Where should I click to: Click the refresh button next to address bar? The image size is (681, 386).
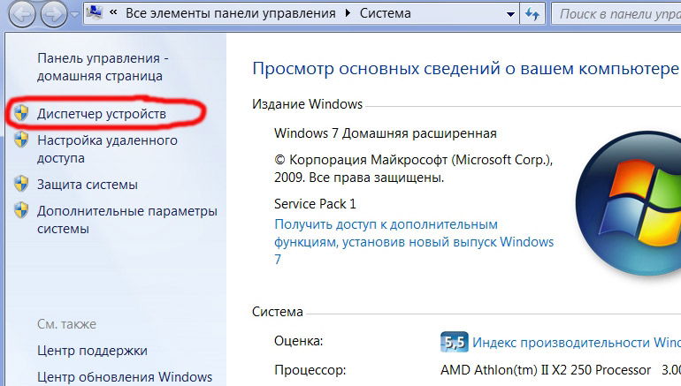point(532,14)
